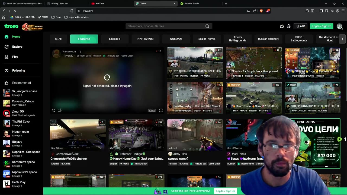Mute the featured stream player

60,110
